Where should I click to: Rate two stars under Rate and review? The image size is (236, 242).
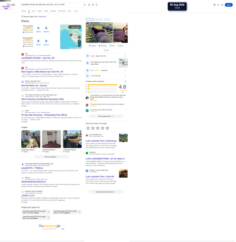[x=93, y=128]
